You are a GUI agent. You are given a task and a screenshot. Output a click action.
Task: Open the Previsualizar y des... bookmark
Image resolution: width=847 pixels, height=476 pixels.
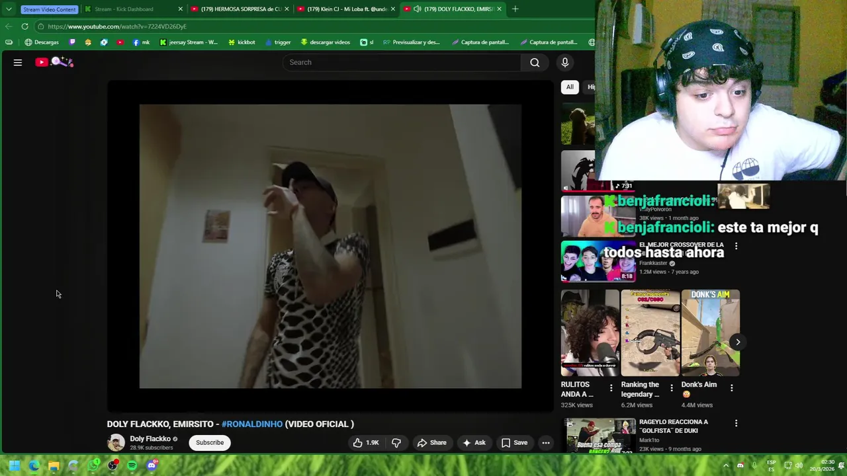click(x=411, y=42)
